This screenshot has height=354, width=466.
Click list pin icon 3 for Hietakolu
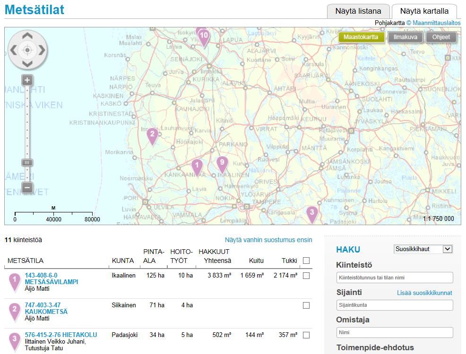coord(15,342)
